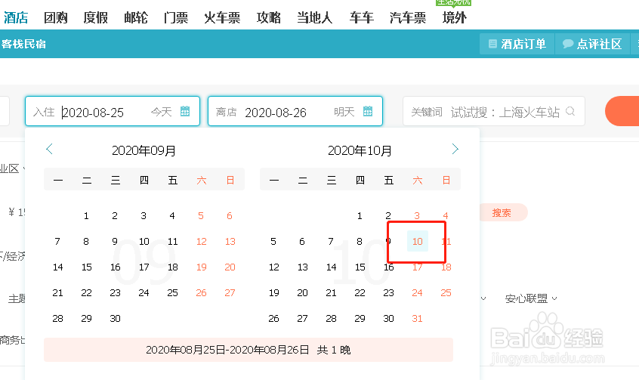Viewport: 639px width, 380px height.
Task: Expand the 安心联盟 dropdown
Action: 530,298
